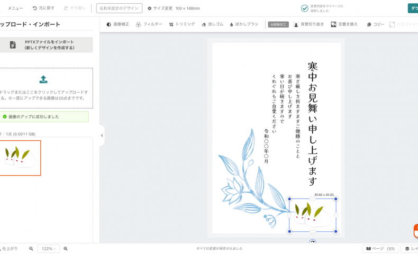418x254 pixels.
Task: Select the ぼかしブラシ blur brush
Action: coord(244,24)
